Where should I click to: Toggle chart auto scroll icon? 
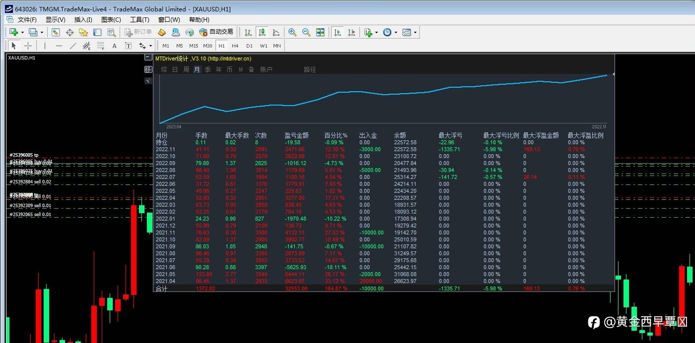[x=338, y=32]
